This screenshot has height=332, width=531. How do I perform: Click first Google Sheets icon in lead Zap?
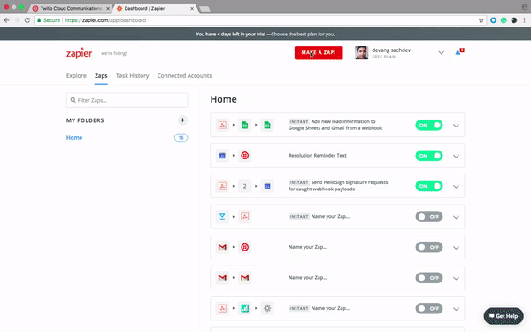[244, 125]
